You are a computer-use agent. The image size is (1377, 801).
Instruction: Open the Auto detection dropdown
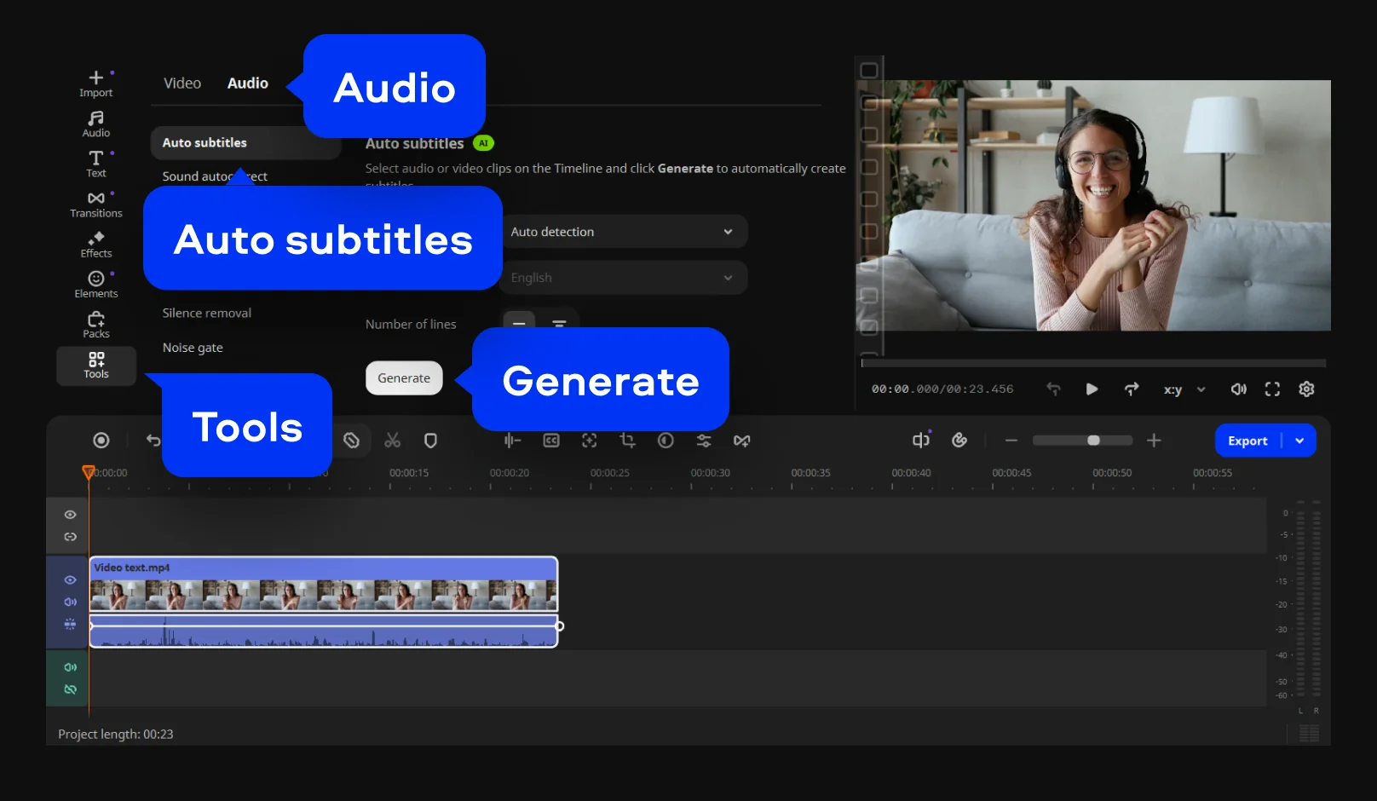pos(624,232)
